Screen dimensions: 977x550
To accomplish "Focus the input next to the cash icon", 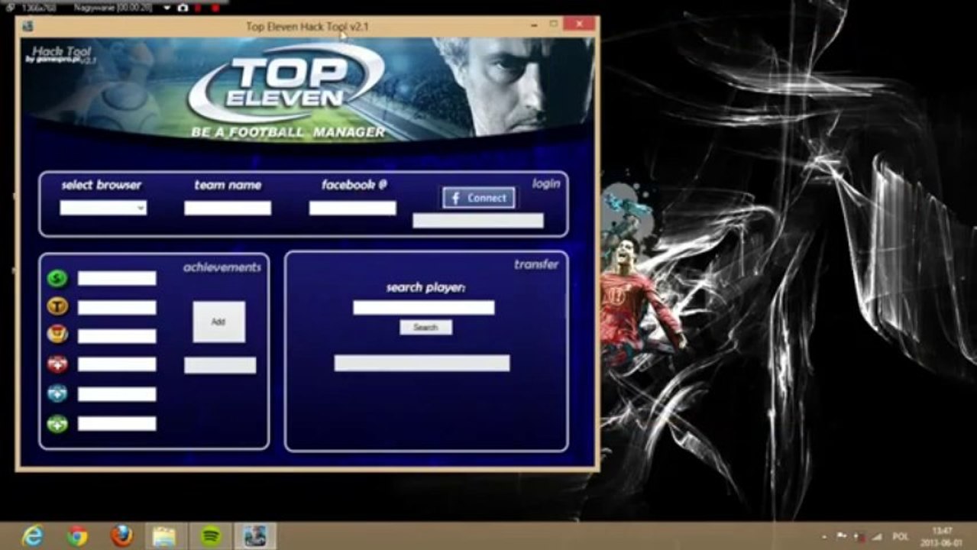I will pyautogui.click(x=117, y=278).
